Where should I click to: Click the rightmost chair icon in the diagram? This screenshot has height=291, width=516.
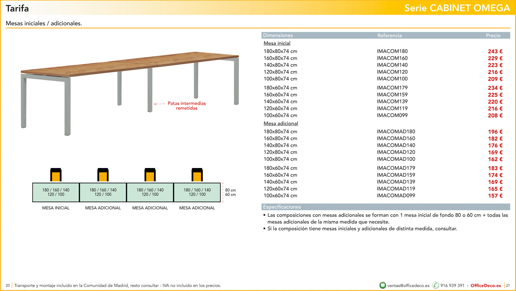[x=197, y=175]
